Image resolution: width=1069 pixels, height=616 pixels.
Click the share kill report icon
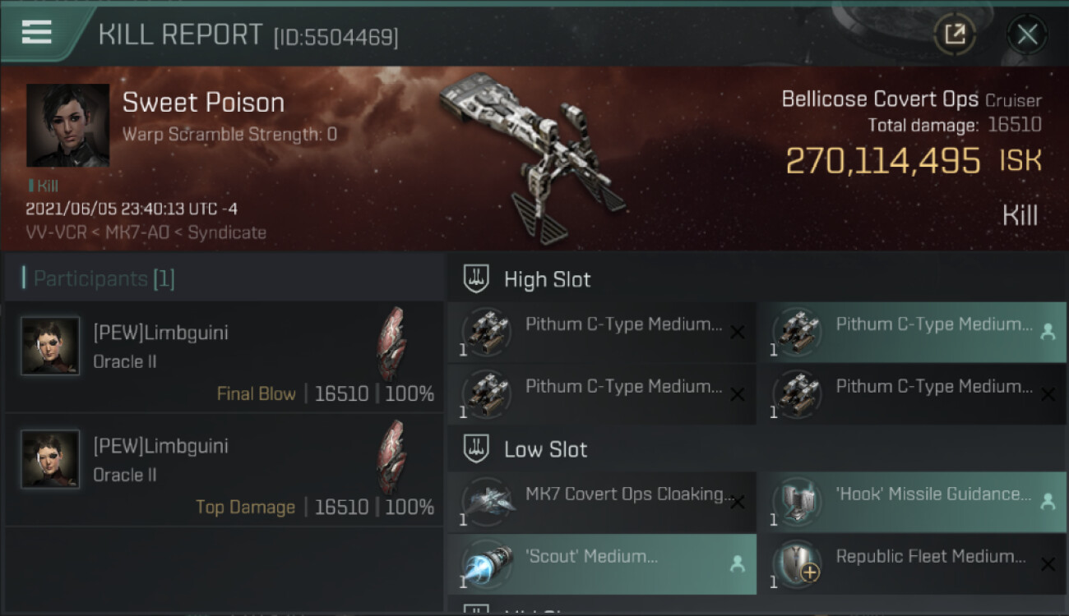click(x=955, y=34)
